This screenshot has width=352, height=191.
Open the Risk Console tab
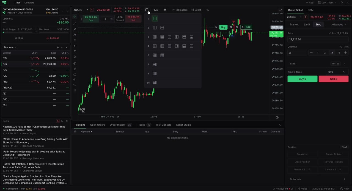[164, 125]
